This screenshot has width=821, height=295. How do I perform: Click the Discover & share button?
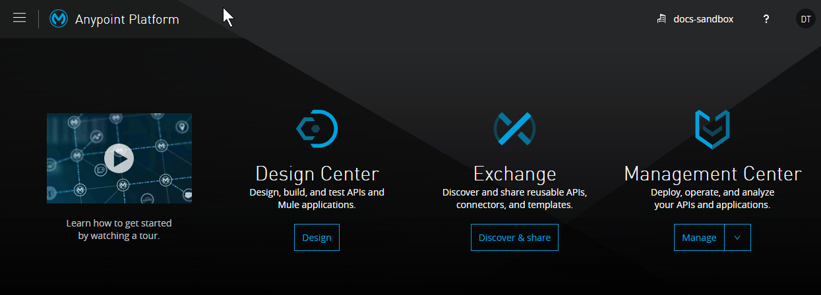[514, 238]
